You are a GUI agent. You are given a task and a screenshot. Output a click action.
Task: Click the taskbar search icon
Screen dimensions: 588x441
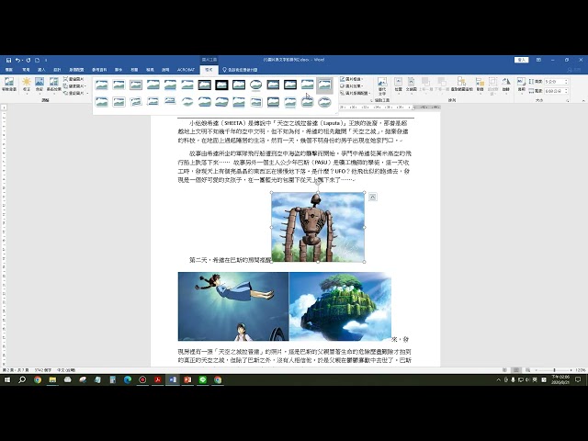[22, 379]
